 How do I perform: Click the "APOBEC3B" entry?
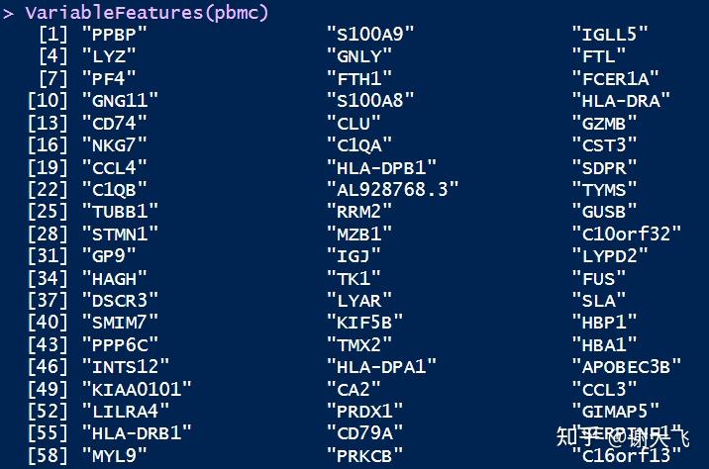click(x=626, y=366)
